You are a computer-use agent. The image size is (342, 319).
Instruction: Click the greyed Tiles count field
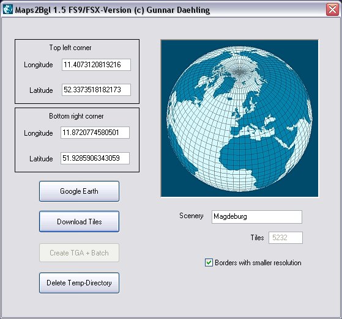point(286,238)
